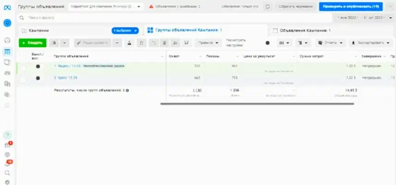The height and width of the screenshot is (185, 396).
Task: Toggle on/off switch for second ad group
Action: click(38, 78)
